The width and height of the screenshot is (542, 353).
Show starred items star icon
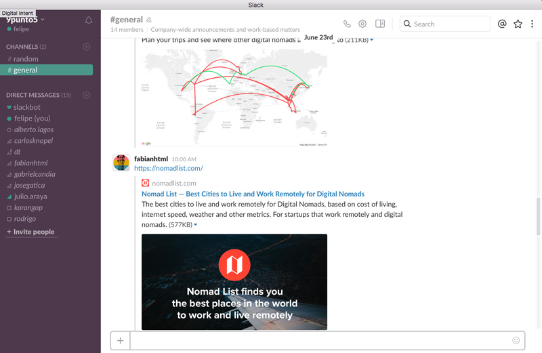click(x=518, y=24)
